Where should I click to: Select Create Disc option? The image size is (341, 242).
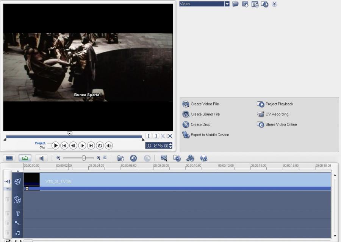[x=196, y=124]
